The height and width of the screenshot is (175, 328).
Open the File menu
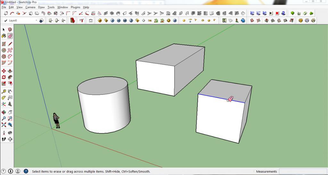(x=4, y=7)
